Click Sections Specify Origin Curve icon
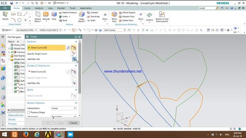This screenshot has width=246, height=138. 73,54
